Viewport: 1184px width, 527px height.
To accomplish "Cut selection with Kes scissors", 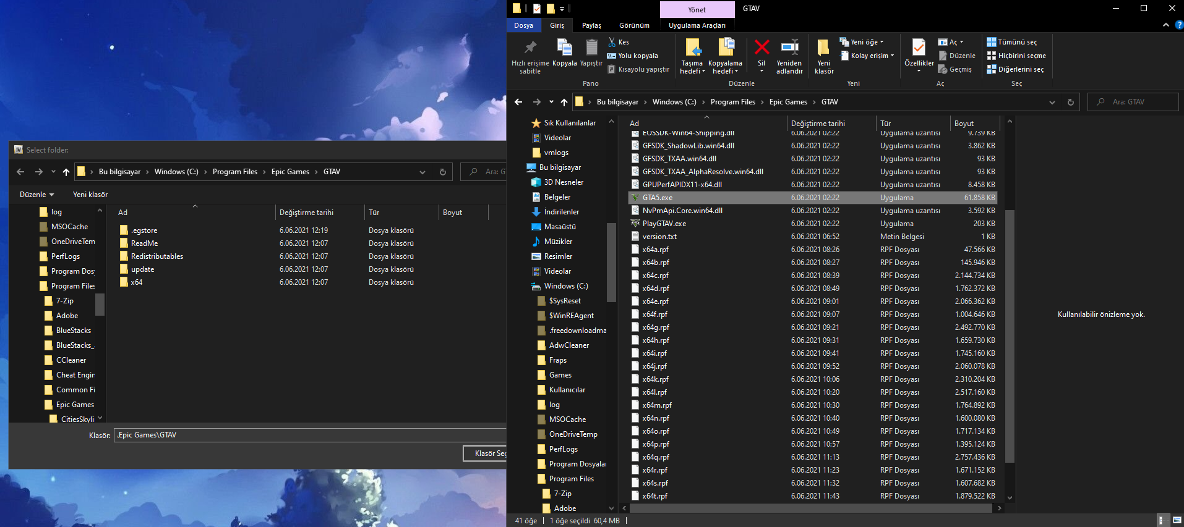I will tap(619, 42).
